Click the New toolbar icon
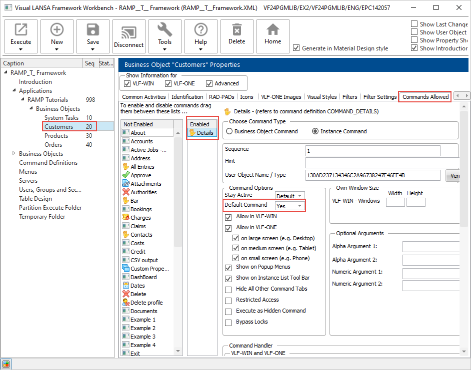The image size is (471, 370). point(57,30)
